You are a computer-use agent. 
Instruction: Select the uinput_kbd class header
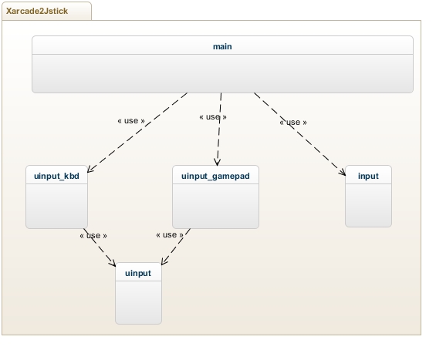click(57, 175)
